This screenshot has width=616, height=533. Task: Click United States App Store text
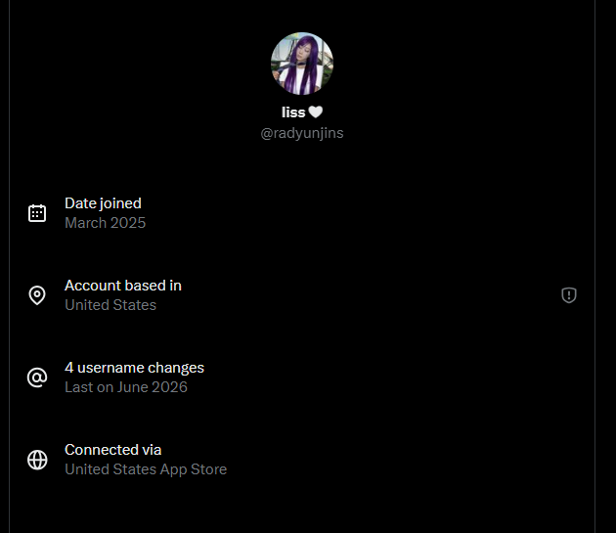(146, 469)
